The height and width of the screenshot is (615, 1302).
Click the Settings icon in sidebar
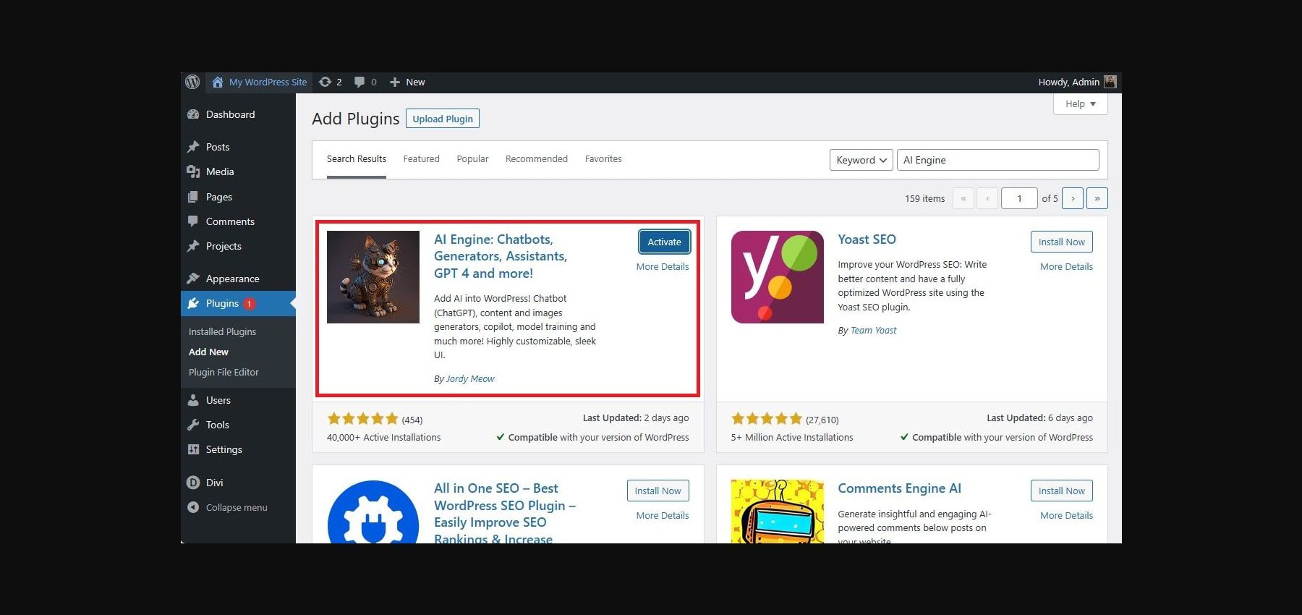pos(193,449)
